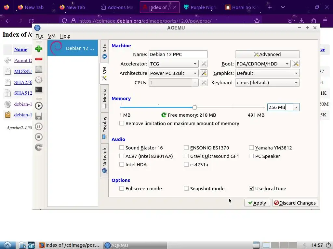Switch to the Display vertical tab
Screen dimensions: 333x249
(x=104, y=127)
